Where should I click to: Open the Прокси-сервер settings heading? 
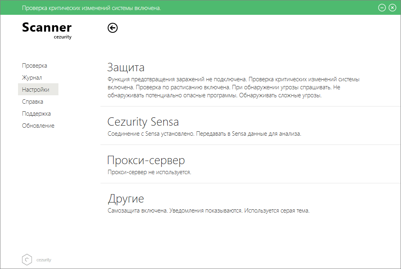(x=146, y=161)
